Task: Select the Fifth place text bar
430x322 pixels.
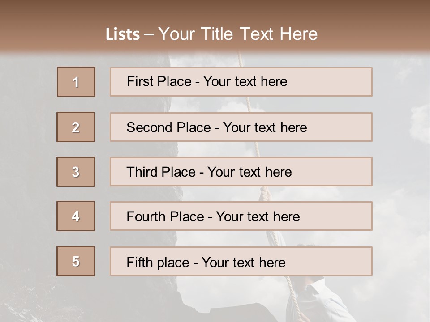Action: (x=241, y=261)
